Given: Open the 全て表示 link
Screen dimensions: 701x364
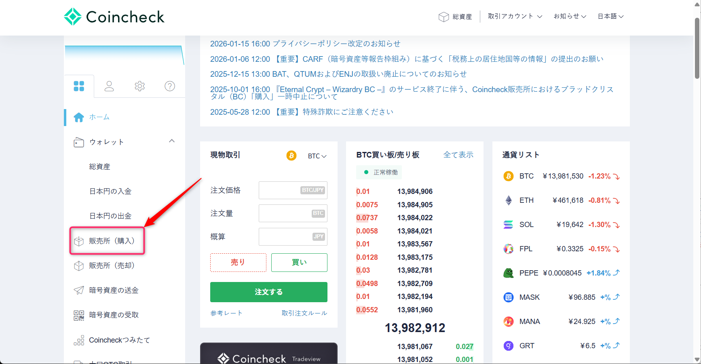Looking at the screenshot, I should click(x=458, y=155).
